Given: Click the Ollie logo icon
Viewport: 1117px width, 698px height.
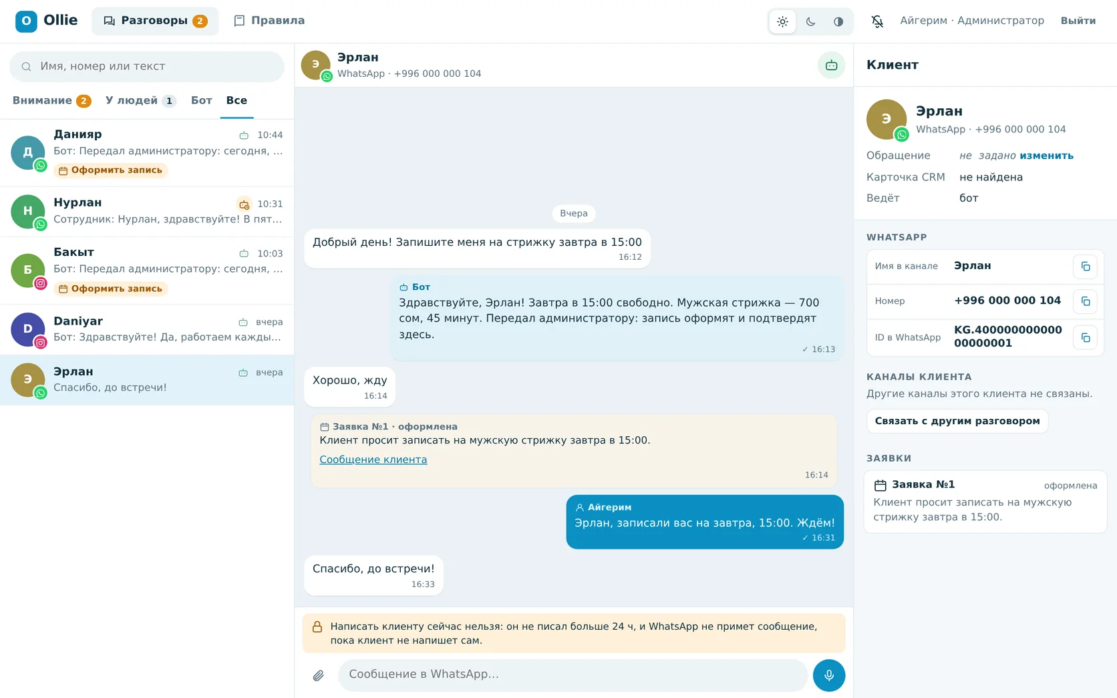Looking at the screenshot, I should point(27,21).
